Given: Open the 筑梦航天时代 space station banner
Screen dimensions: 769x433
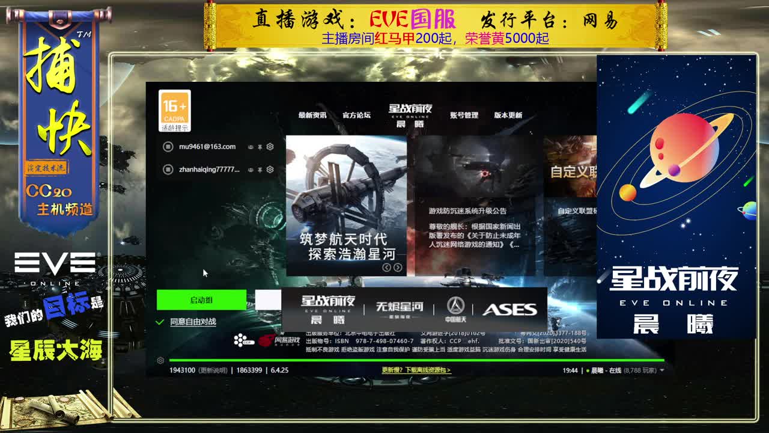Looking at the screenshot, I should [347, 206].
